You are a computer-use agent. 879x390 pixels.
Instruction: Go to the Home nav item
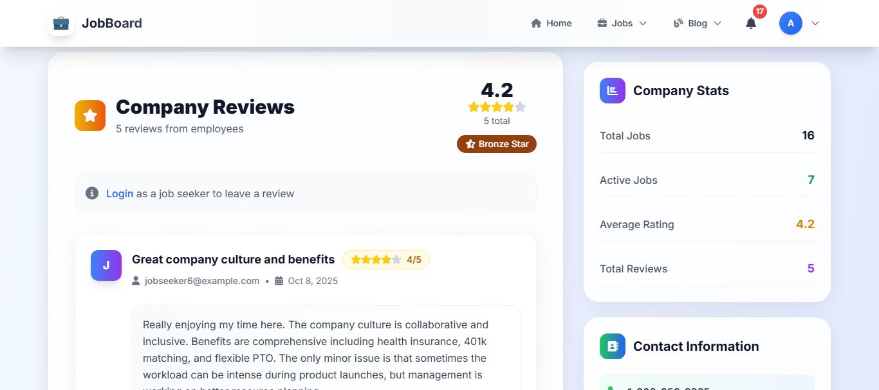click(551, 23)
